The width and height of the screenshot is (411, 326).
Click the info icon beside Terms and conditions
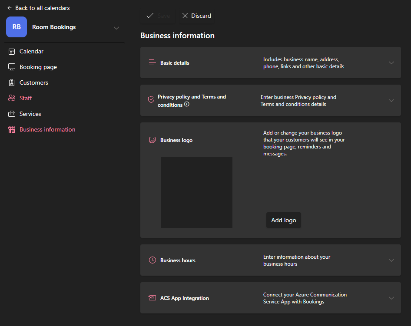coord(187,105)
